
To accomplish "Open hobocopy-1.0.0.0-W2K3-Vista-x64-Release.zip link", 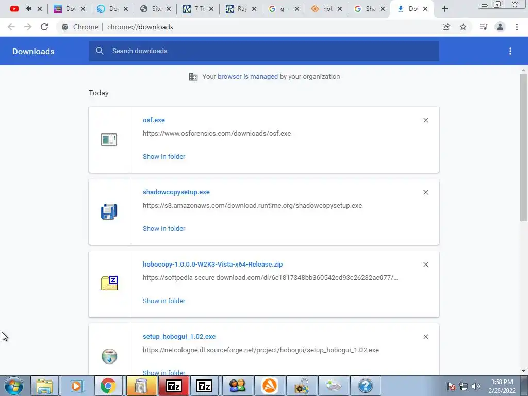I will click(212, 265).
